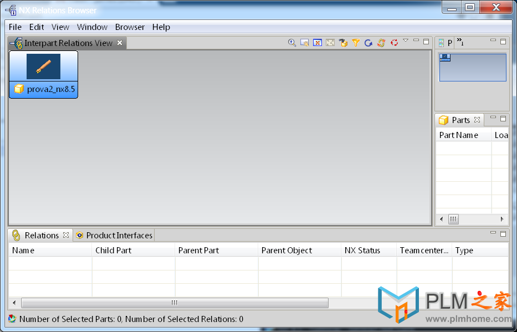Click the Relations table scroll left arrow
Screen dimensions: 517x332
pos(14,303)
